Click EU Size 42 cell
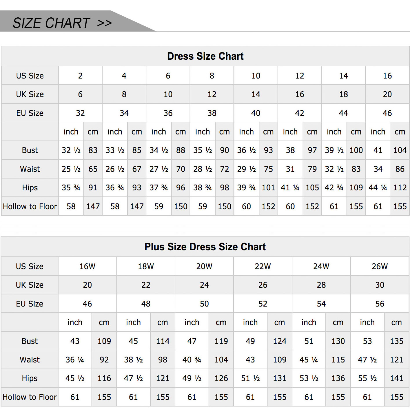 300,113
